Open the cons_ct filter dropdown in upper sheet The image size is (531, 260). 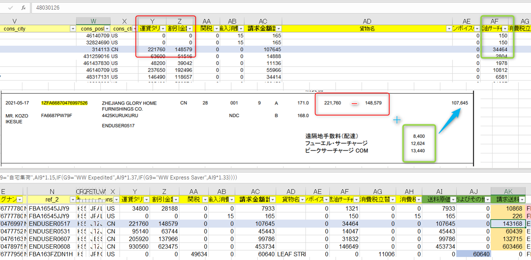click(x=134, y=29)
